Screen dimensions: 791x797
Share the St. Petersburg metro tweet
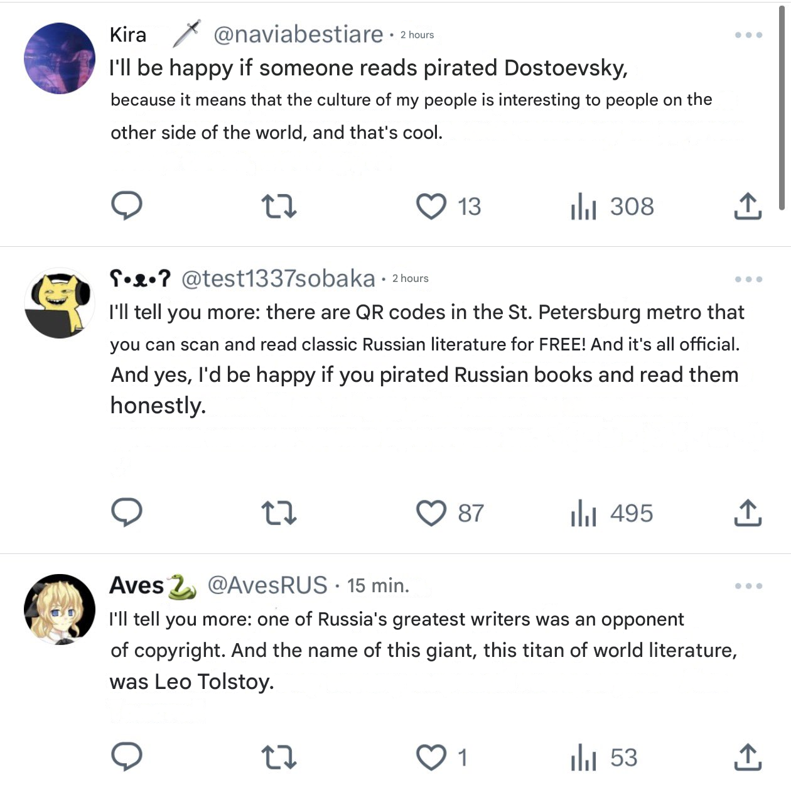click(x=748, y=513)
